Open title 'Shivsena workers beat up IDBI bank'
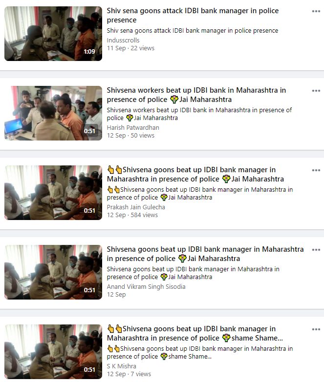The height and width of the screenshot is (382, 324). [196, 95]
